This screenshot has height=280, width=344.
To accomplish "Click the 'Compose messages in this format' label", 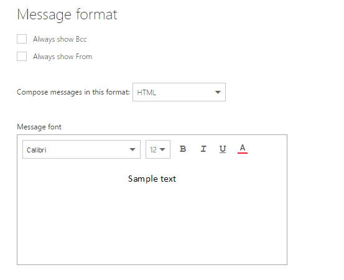I will (73, 92).
